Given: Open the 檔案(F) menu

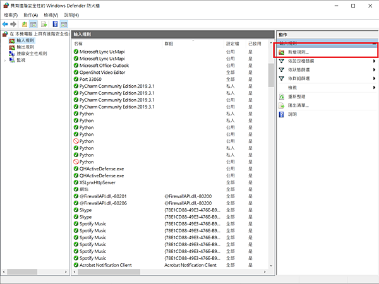Looking at the screenshot, I should pyautogui.click(x=11, y=15).
